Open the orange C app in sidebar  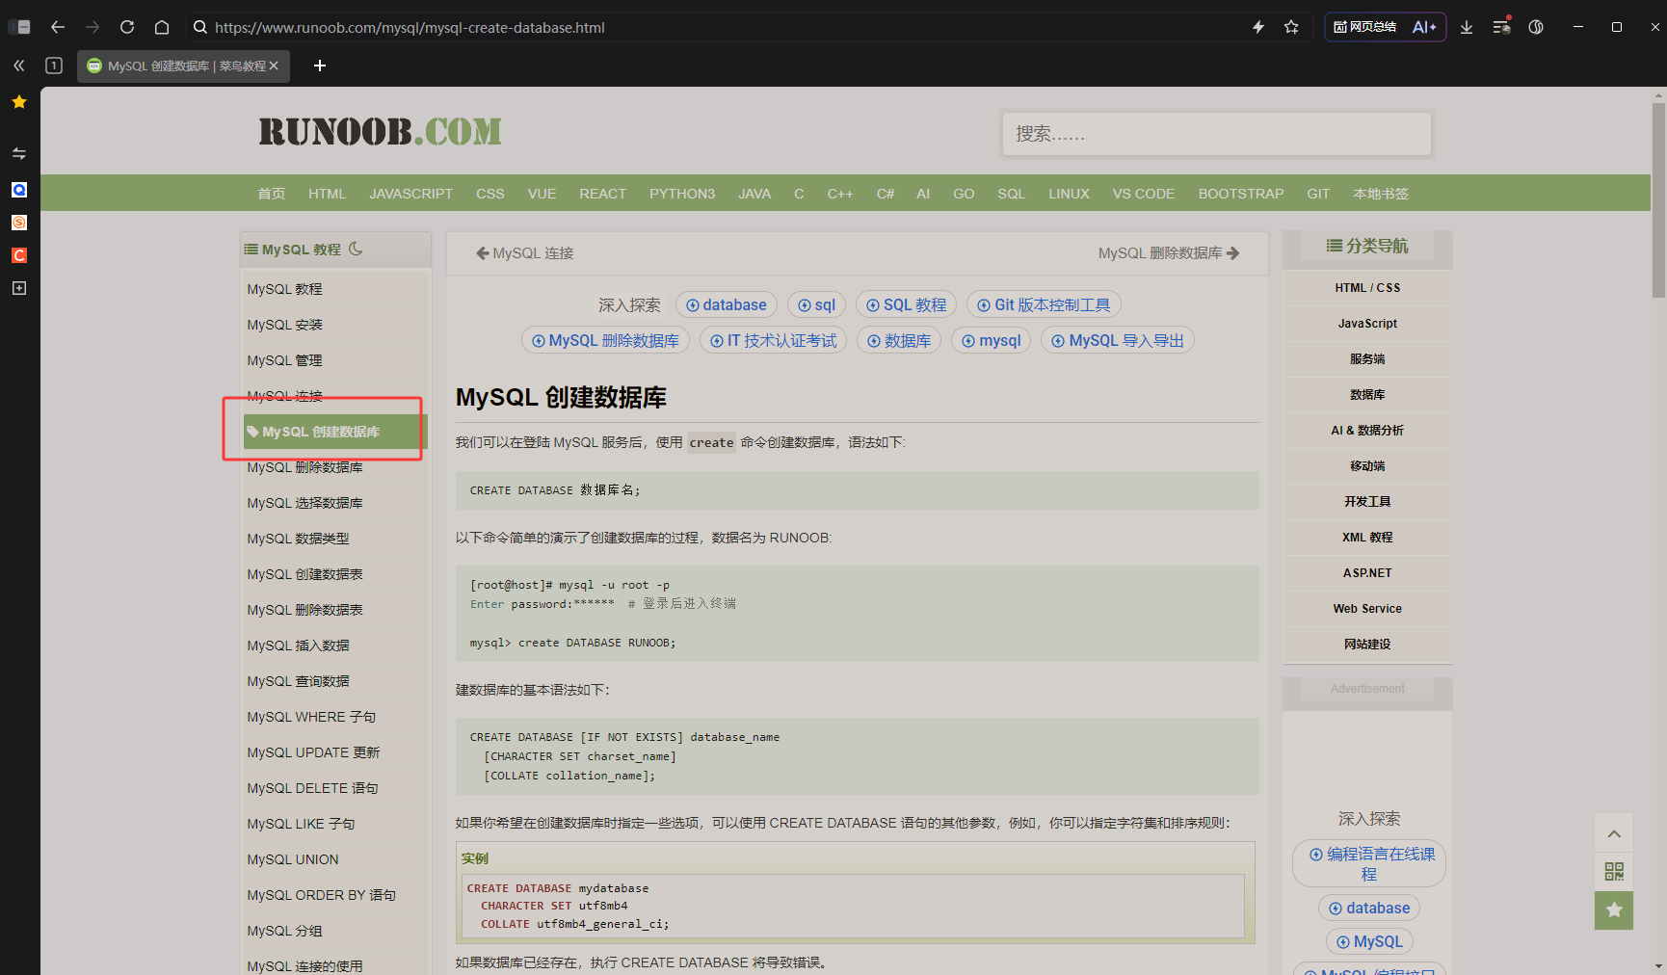point(19,255)
